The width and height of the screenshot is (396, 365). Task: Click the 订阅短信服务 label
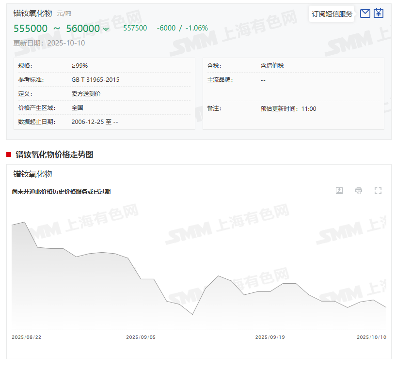coord(332,14)
